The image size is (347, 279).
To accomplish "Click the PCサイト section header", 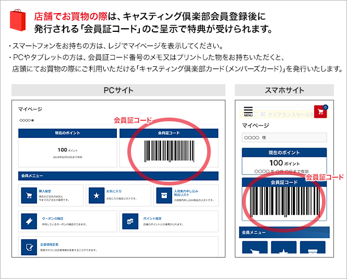I will click(x=118, y=90).
